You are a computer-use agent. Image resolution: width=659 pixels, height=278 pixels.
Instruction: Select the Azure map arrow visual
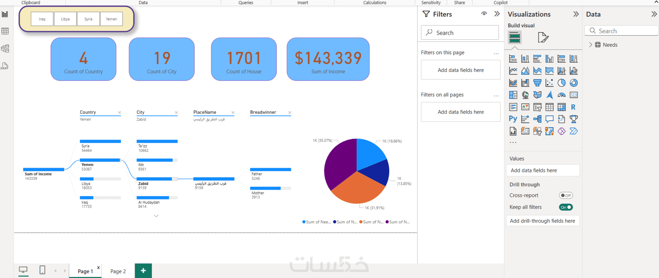tap(549, 95)
